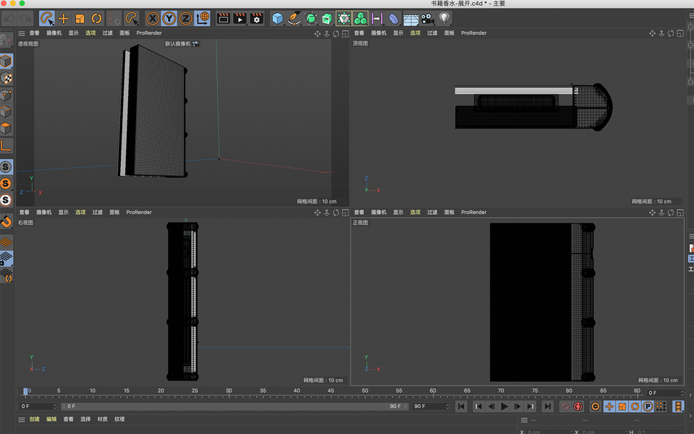694x434 pixels.
Task: Open perspective viewport hamburger options menu
Action: (x=21, y=33)
